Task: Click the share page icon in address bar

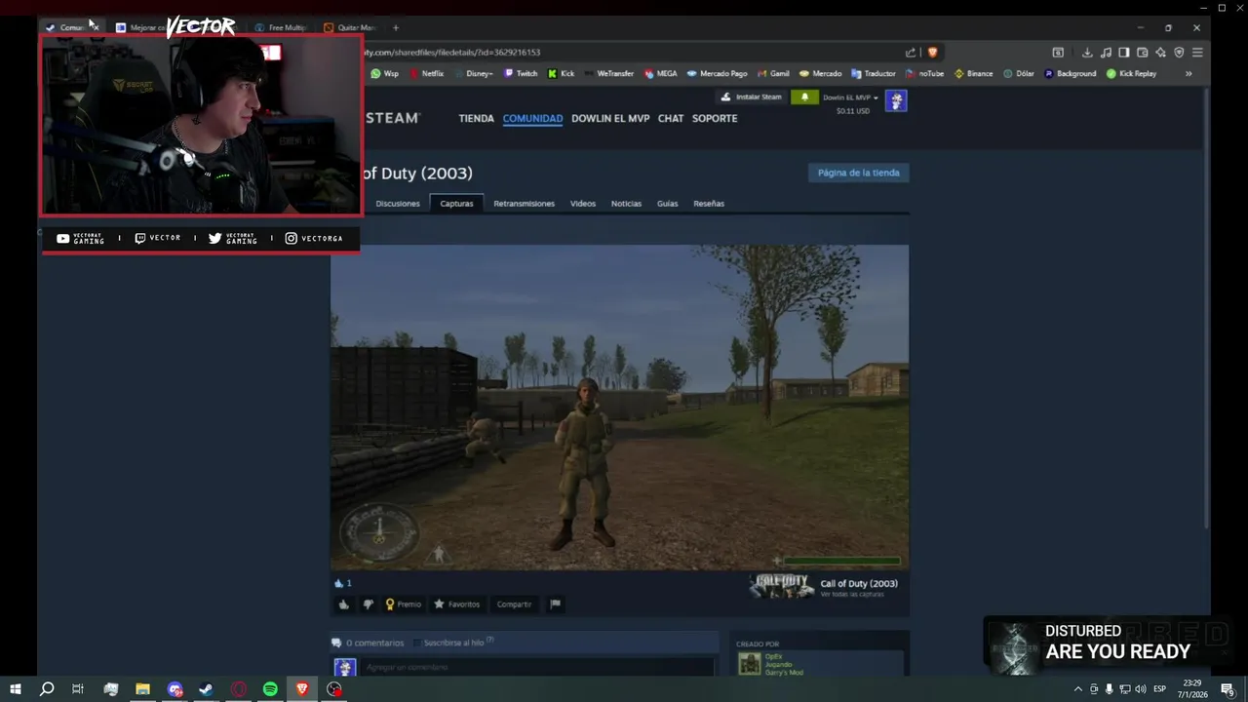Action: click(911, 53)
